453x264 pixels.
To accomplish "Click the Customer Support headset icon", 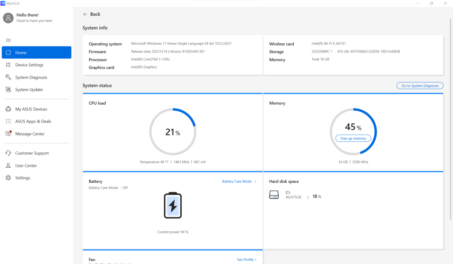I will coord(8,153).
